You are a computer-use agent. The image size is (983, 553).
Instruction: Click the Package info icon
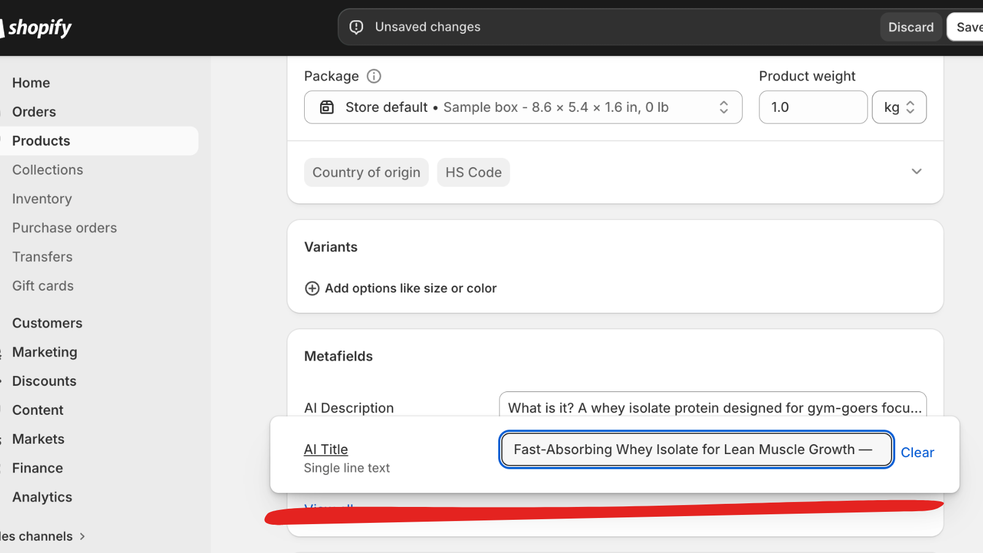374,76
